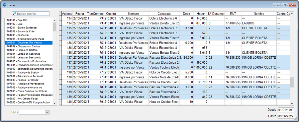Click Debe value 6.000 in asiento 136

pyautogui.click(x=186, y=43)
